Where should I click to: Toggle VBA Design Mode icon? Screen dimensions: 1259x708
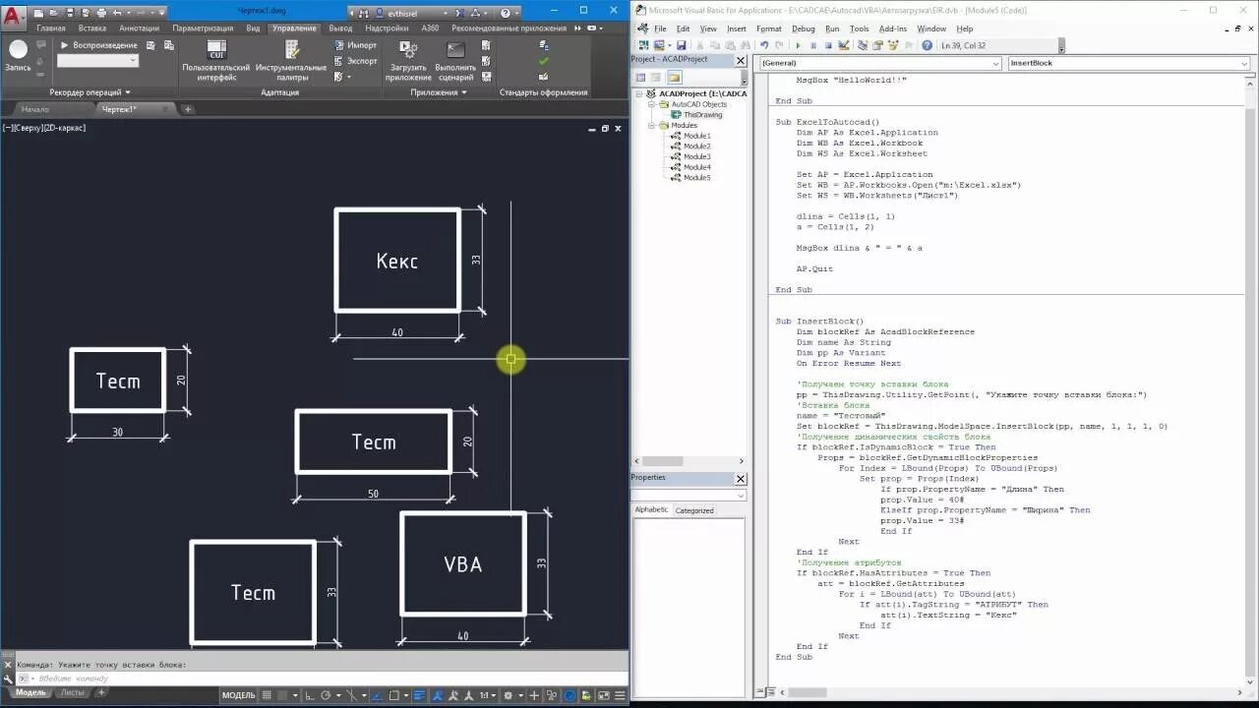(845, 45)
